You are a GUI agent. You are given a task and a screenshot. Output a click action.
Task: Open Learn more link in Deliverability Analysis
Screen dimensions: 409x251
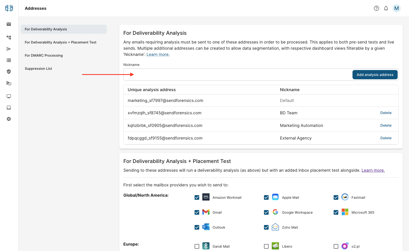tap(158, 54)
